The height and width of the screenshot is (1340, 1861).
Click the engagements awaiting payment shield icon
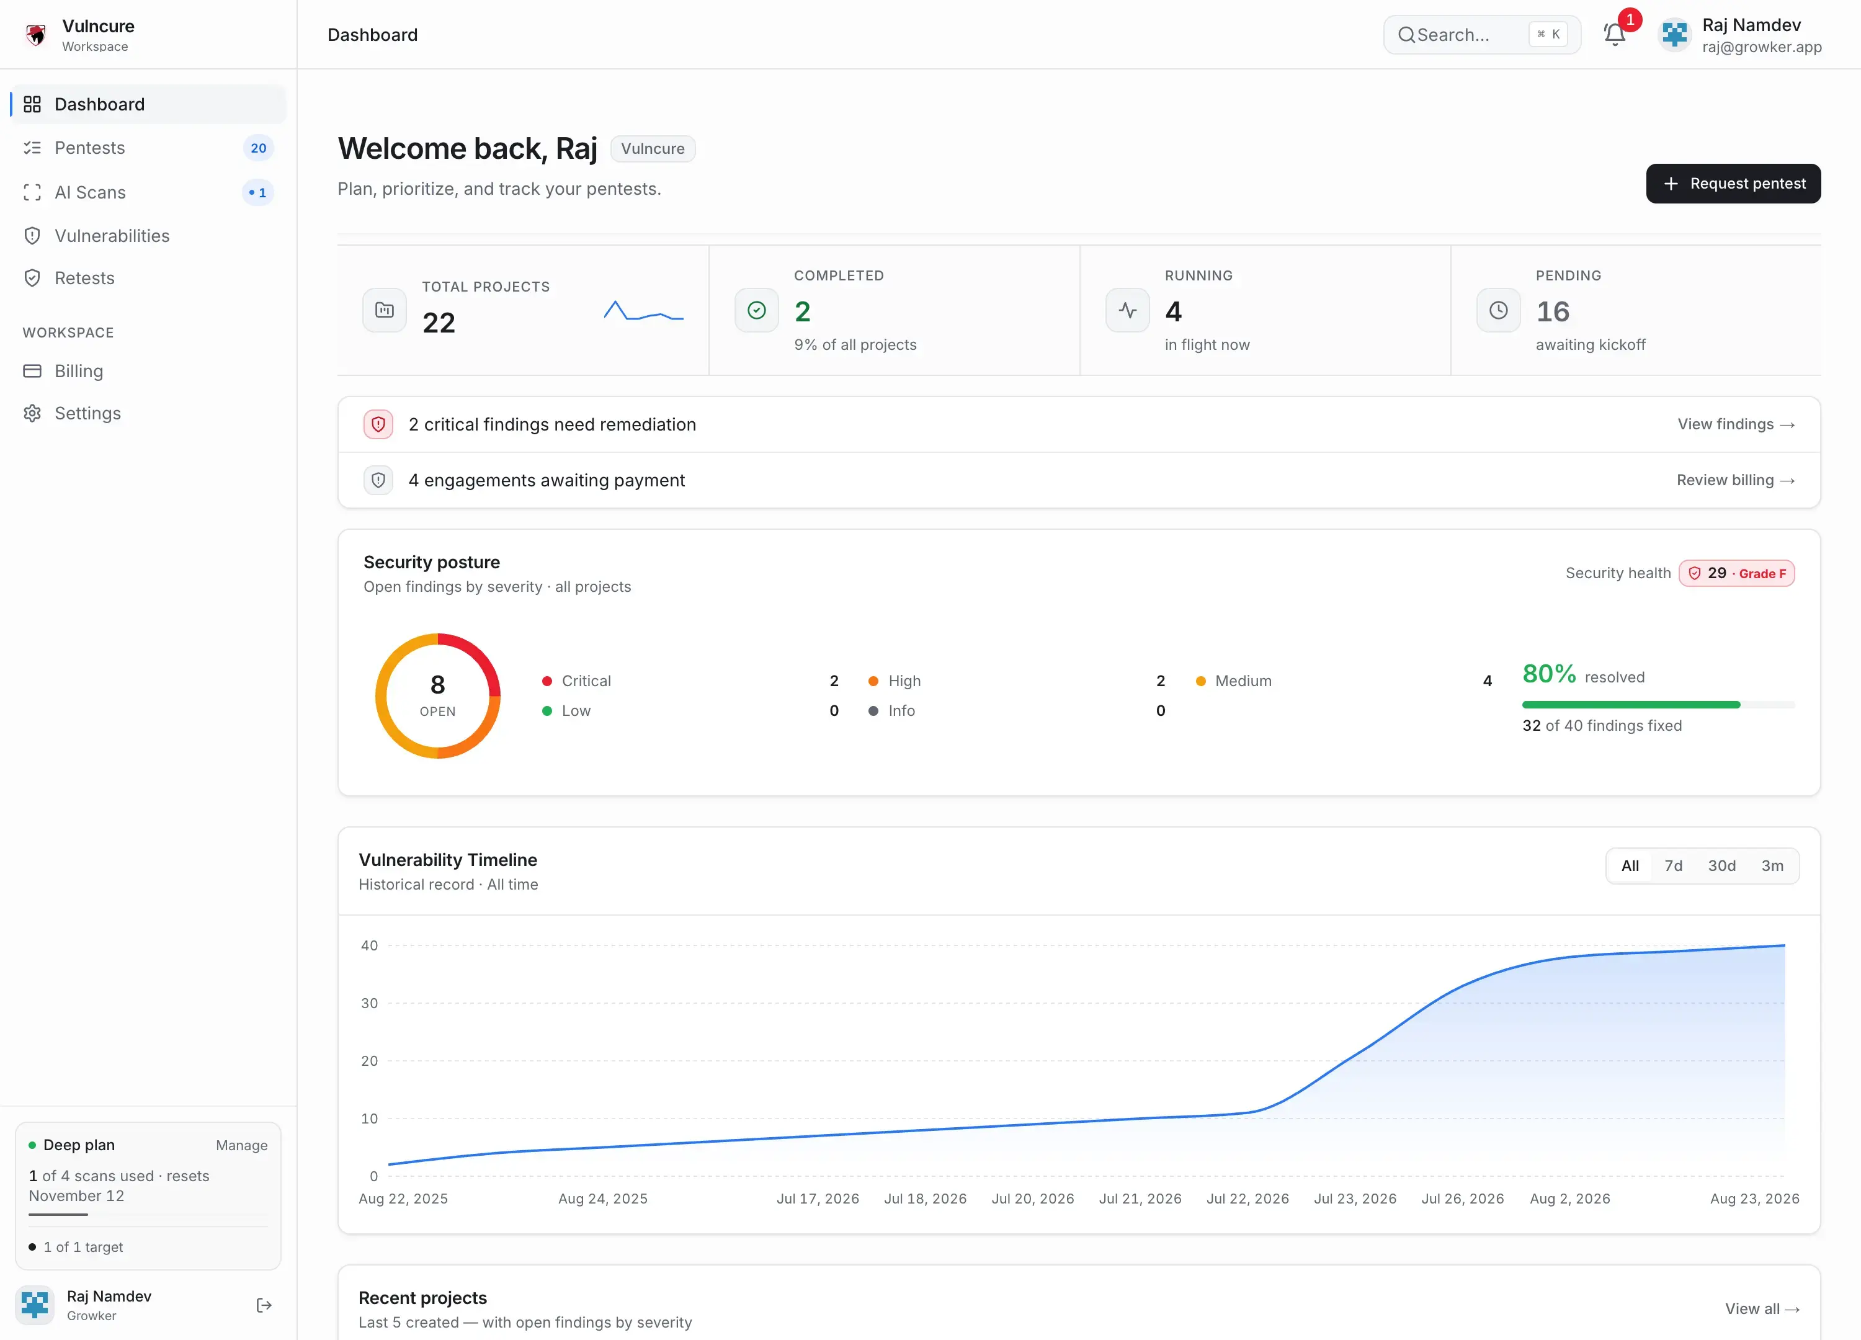pyautogui.click(x=378, y=480)
